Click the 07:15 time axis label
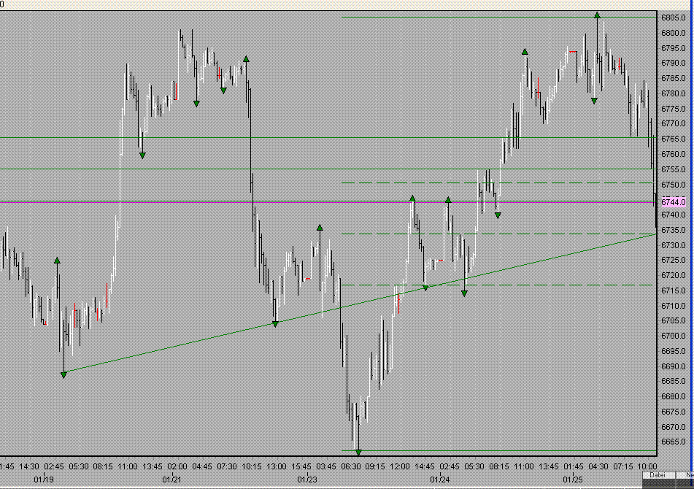 coord(622,466)
